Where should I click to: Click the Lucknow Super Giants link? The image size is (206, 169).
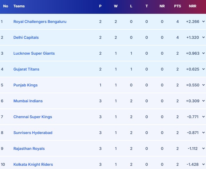click(34, 53)
